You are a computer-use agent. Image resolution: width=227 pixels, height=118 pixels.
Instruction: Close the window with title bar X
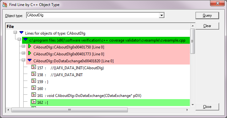click(x=217, y=3)
